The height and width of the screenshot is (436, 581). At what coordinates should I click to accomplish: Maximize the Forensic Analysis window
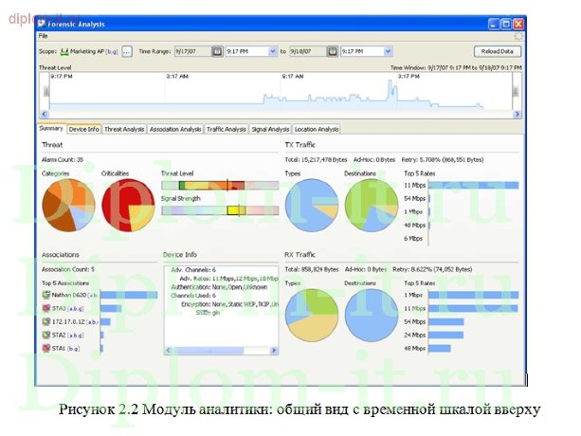tap(506, 24)
